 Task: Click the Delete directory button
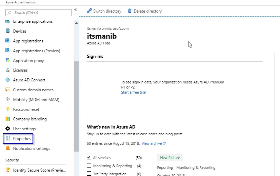pos(145,11)
